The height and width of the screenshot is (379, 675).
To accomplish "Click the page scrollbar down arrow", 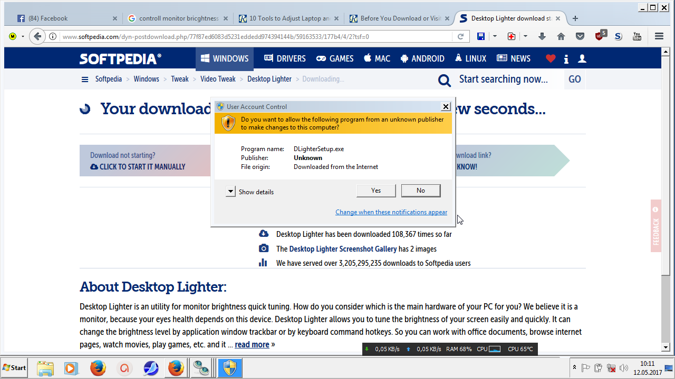I will pos(666,347).
